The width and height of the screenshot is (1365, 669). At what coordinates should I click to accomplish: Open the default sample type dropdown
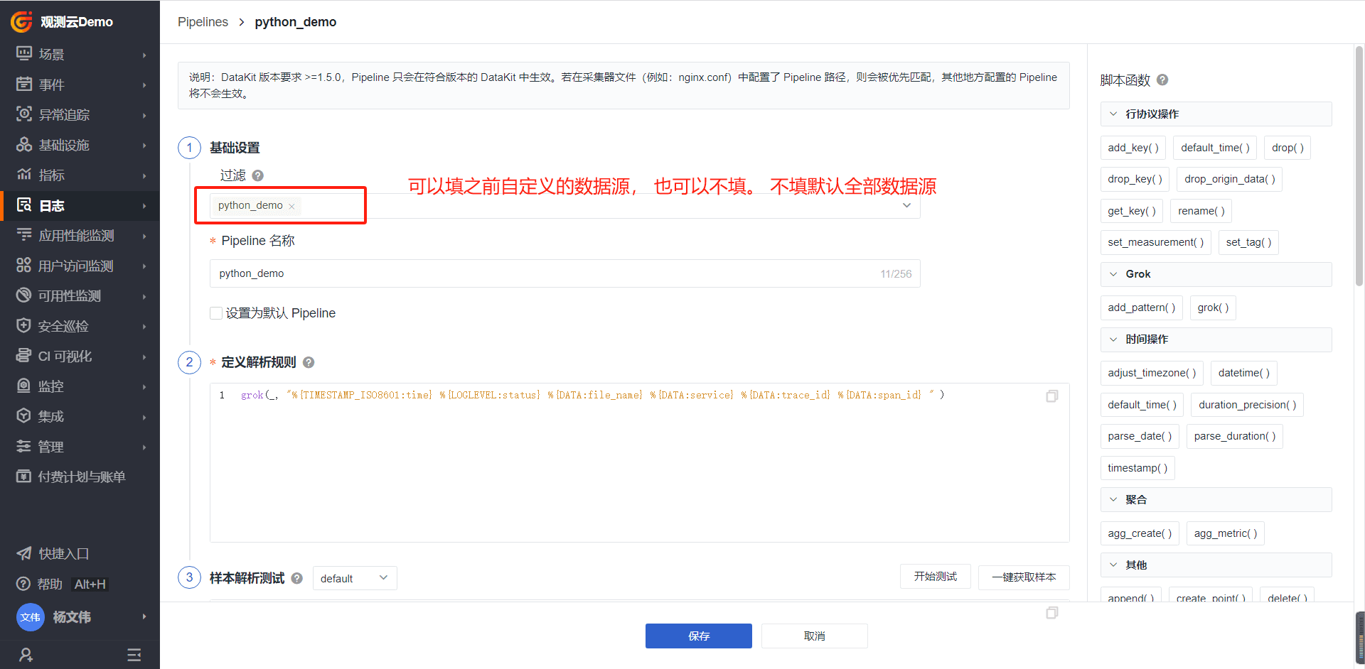(354, 578)
